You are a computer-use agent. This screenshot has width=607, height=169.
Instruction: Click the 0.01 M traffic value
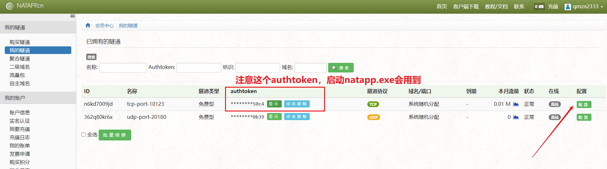pos(502,104)
